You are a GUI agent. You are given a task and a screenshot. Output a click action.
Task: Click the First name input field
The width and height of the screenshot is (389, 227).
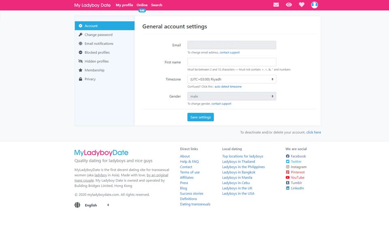point(231,62)
